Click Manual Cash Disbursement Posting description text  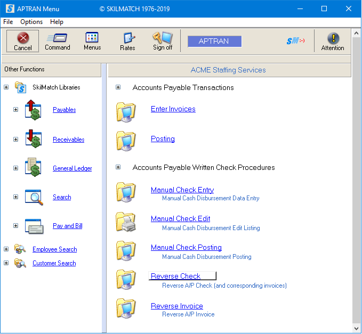pos(207,257)
